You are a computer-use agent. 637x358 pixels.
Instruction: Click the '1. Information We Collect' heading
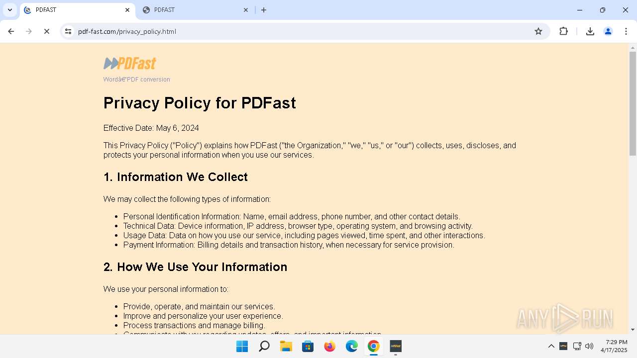tap(176, 177)
